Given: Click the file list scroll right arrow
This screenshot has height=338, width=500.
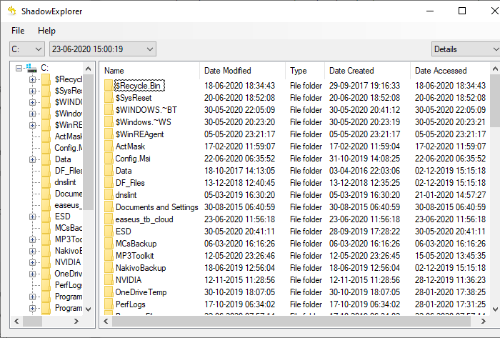Looking at the screenshot, I should coord(484,322).
